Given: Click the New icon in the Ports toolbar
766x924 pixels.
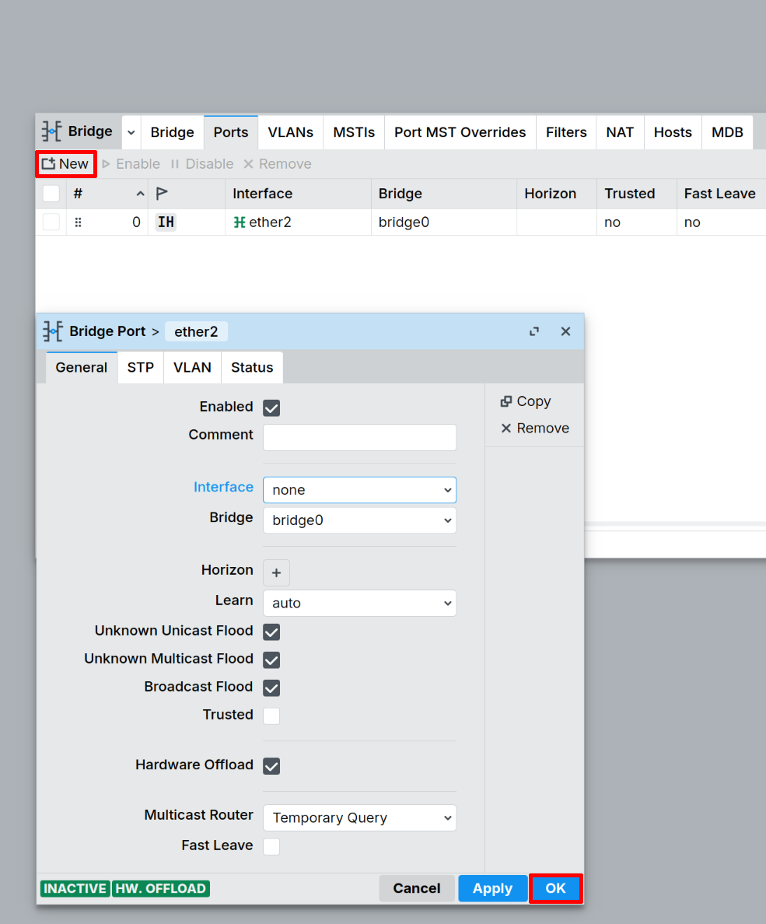Looking at the screenshot, I should pos(47,164).
